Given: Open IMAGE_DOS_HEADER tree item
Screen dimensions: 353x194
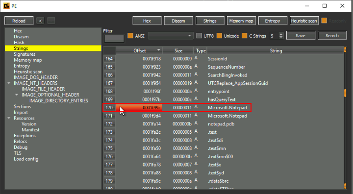Looking at the screenshot, I should [36, 77].
